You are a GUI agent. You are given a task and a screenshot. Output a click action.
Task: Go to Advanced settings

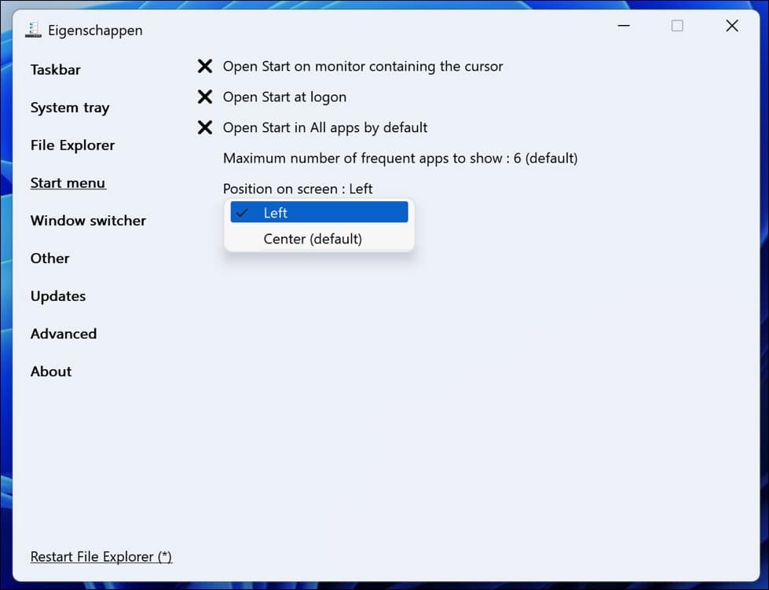point(63,333)
